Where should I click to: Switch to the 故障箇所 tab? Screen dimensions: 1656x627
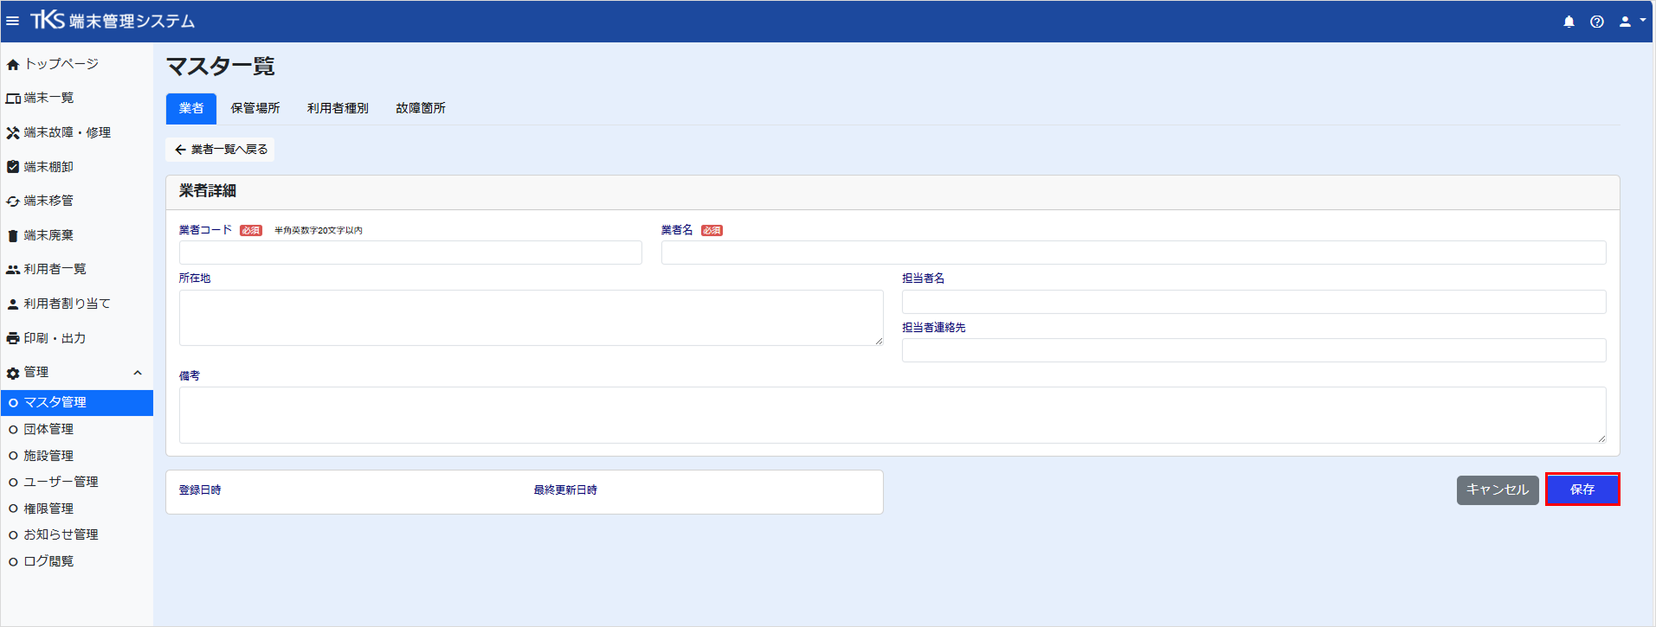[x=421, y=109]
